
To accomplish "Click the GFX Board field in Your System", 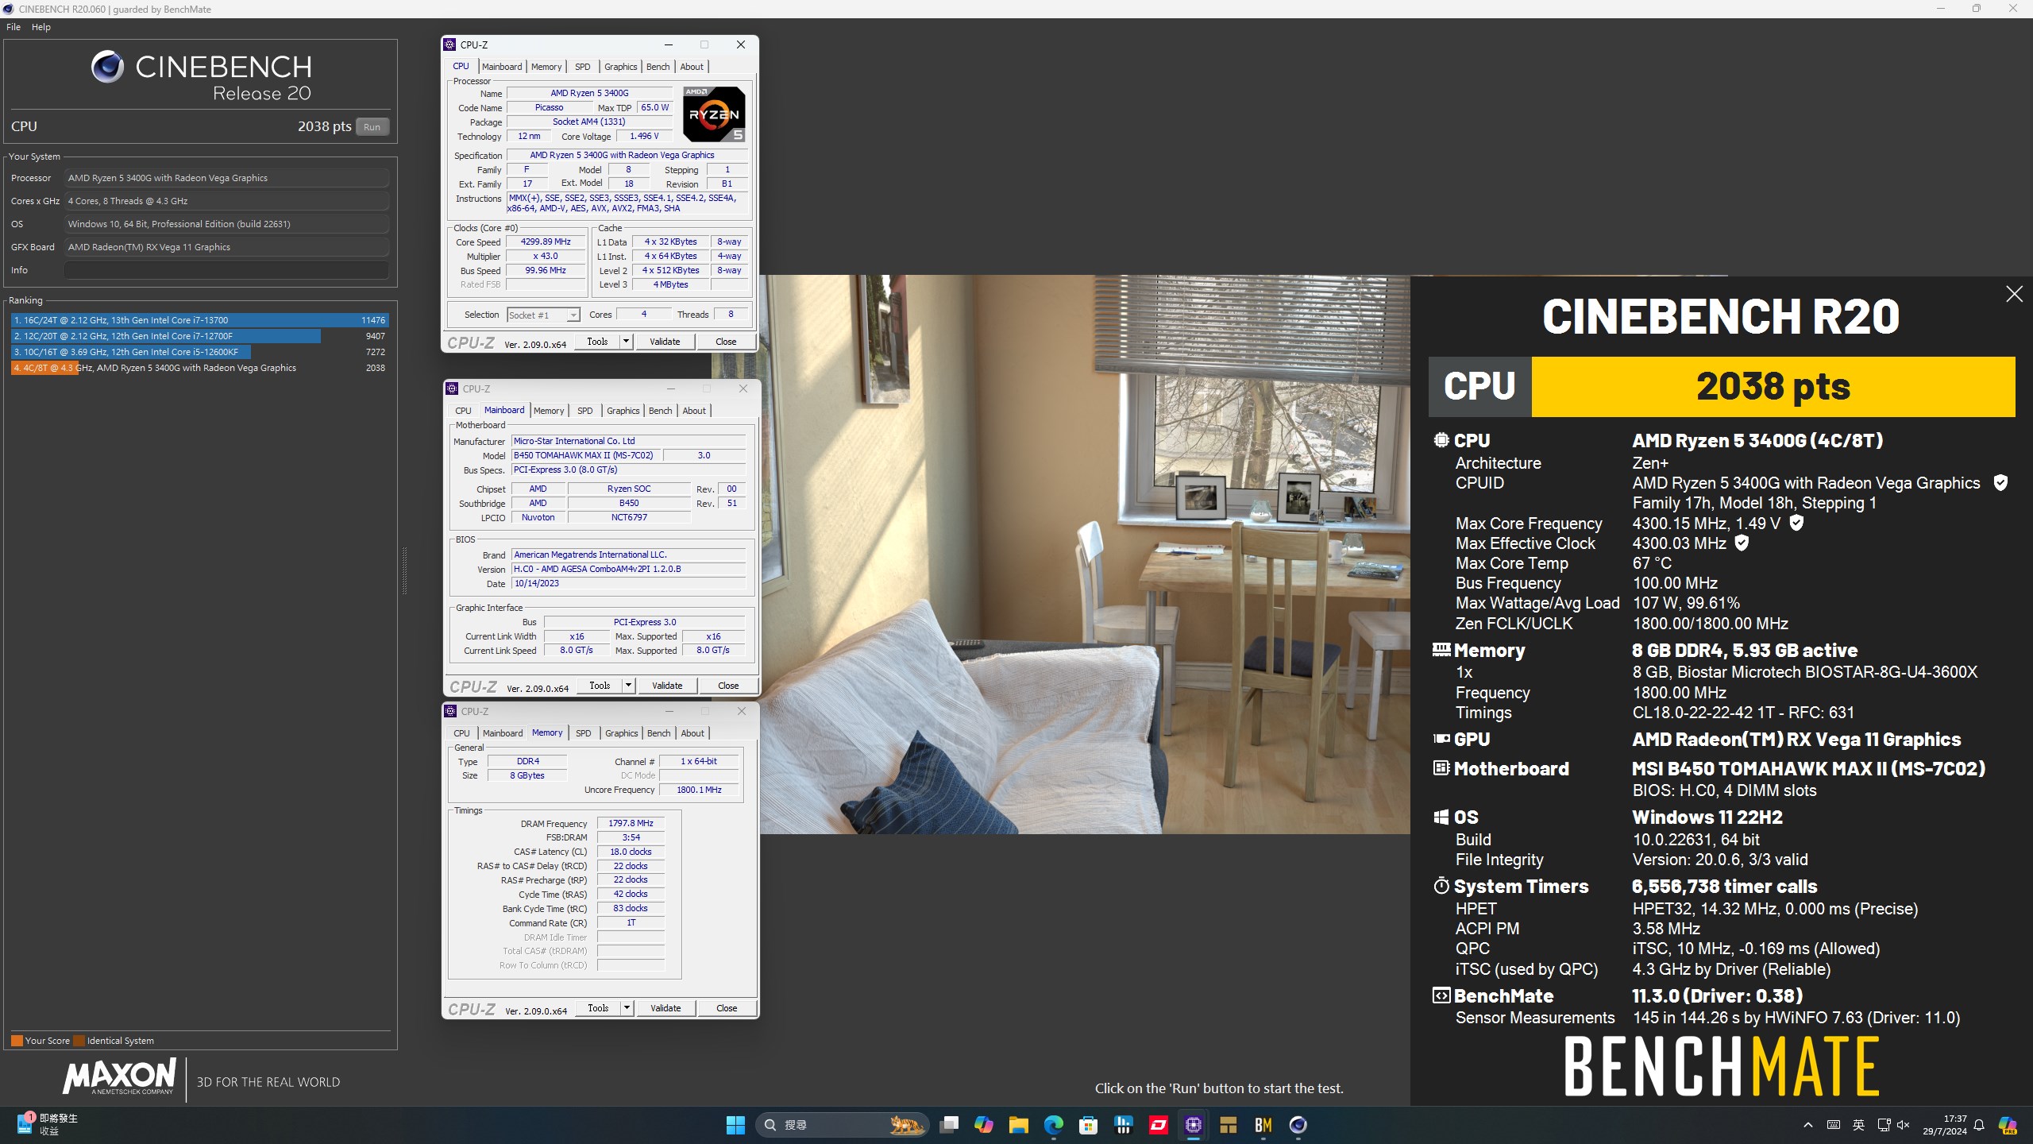I will 227,247.
